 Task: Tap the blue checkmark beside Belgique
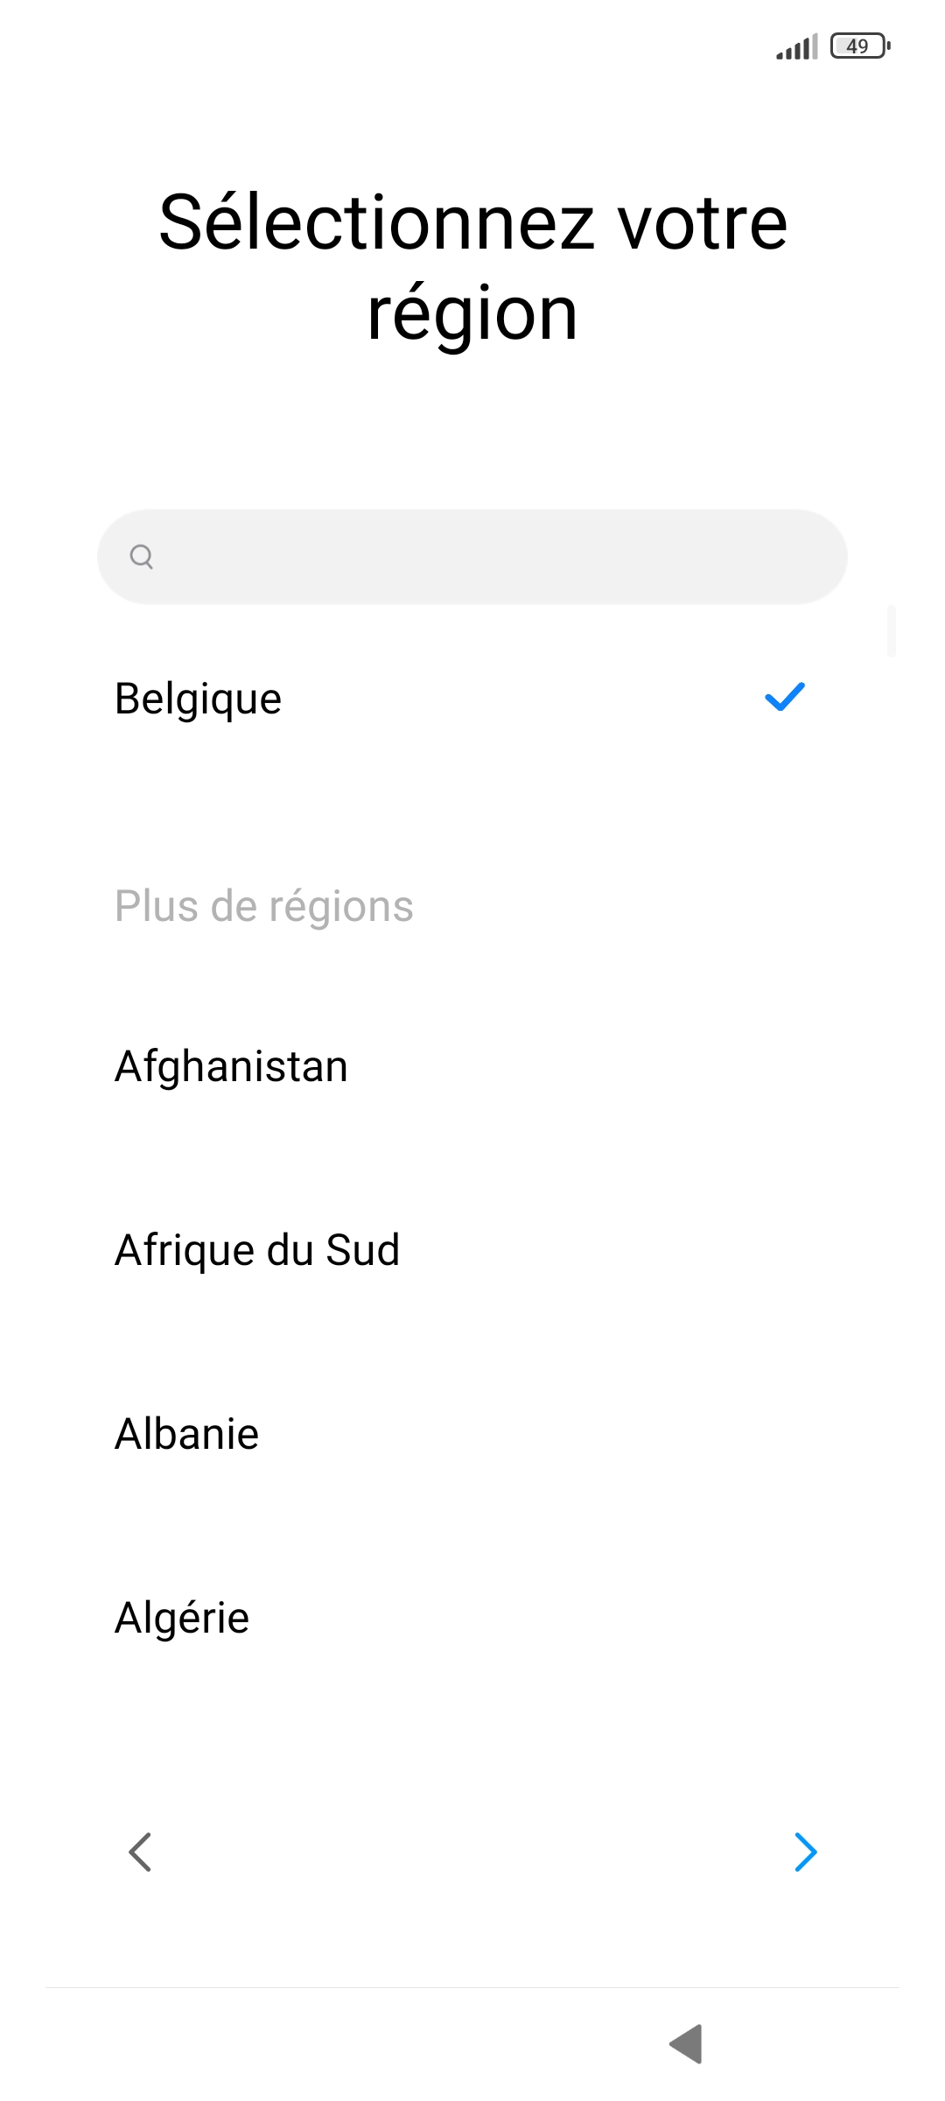point(784,697)
